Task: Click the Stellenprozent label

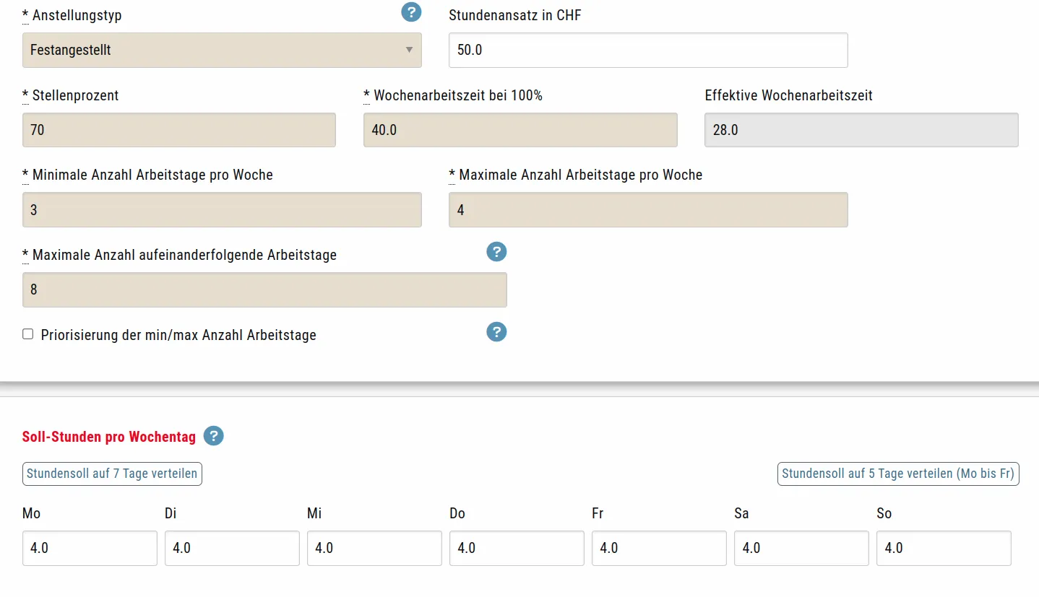Action: pos(71,95)
